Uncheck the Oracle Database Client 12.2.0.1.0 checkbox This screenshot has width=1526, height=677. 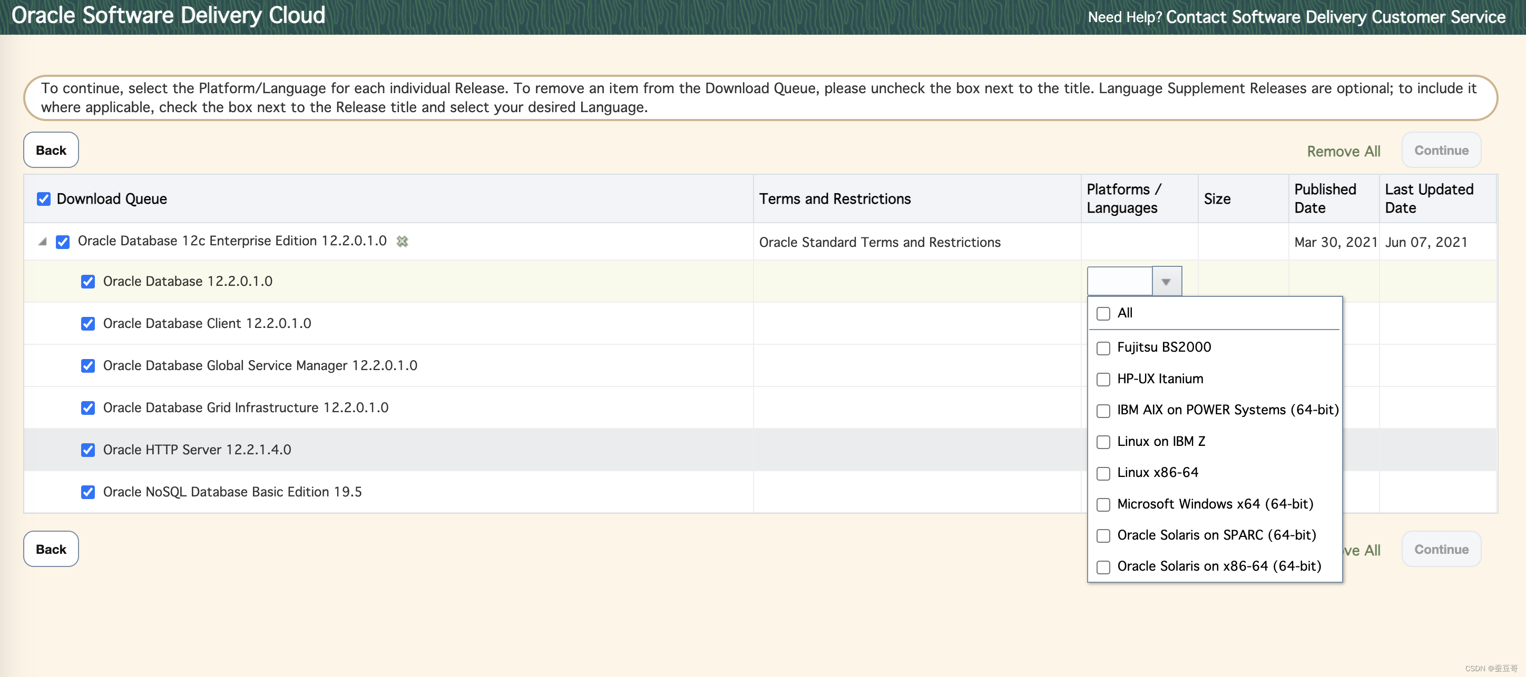(x=89, y=324)
